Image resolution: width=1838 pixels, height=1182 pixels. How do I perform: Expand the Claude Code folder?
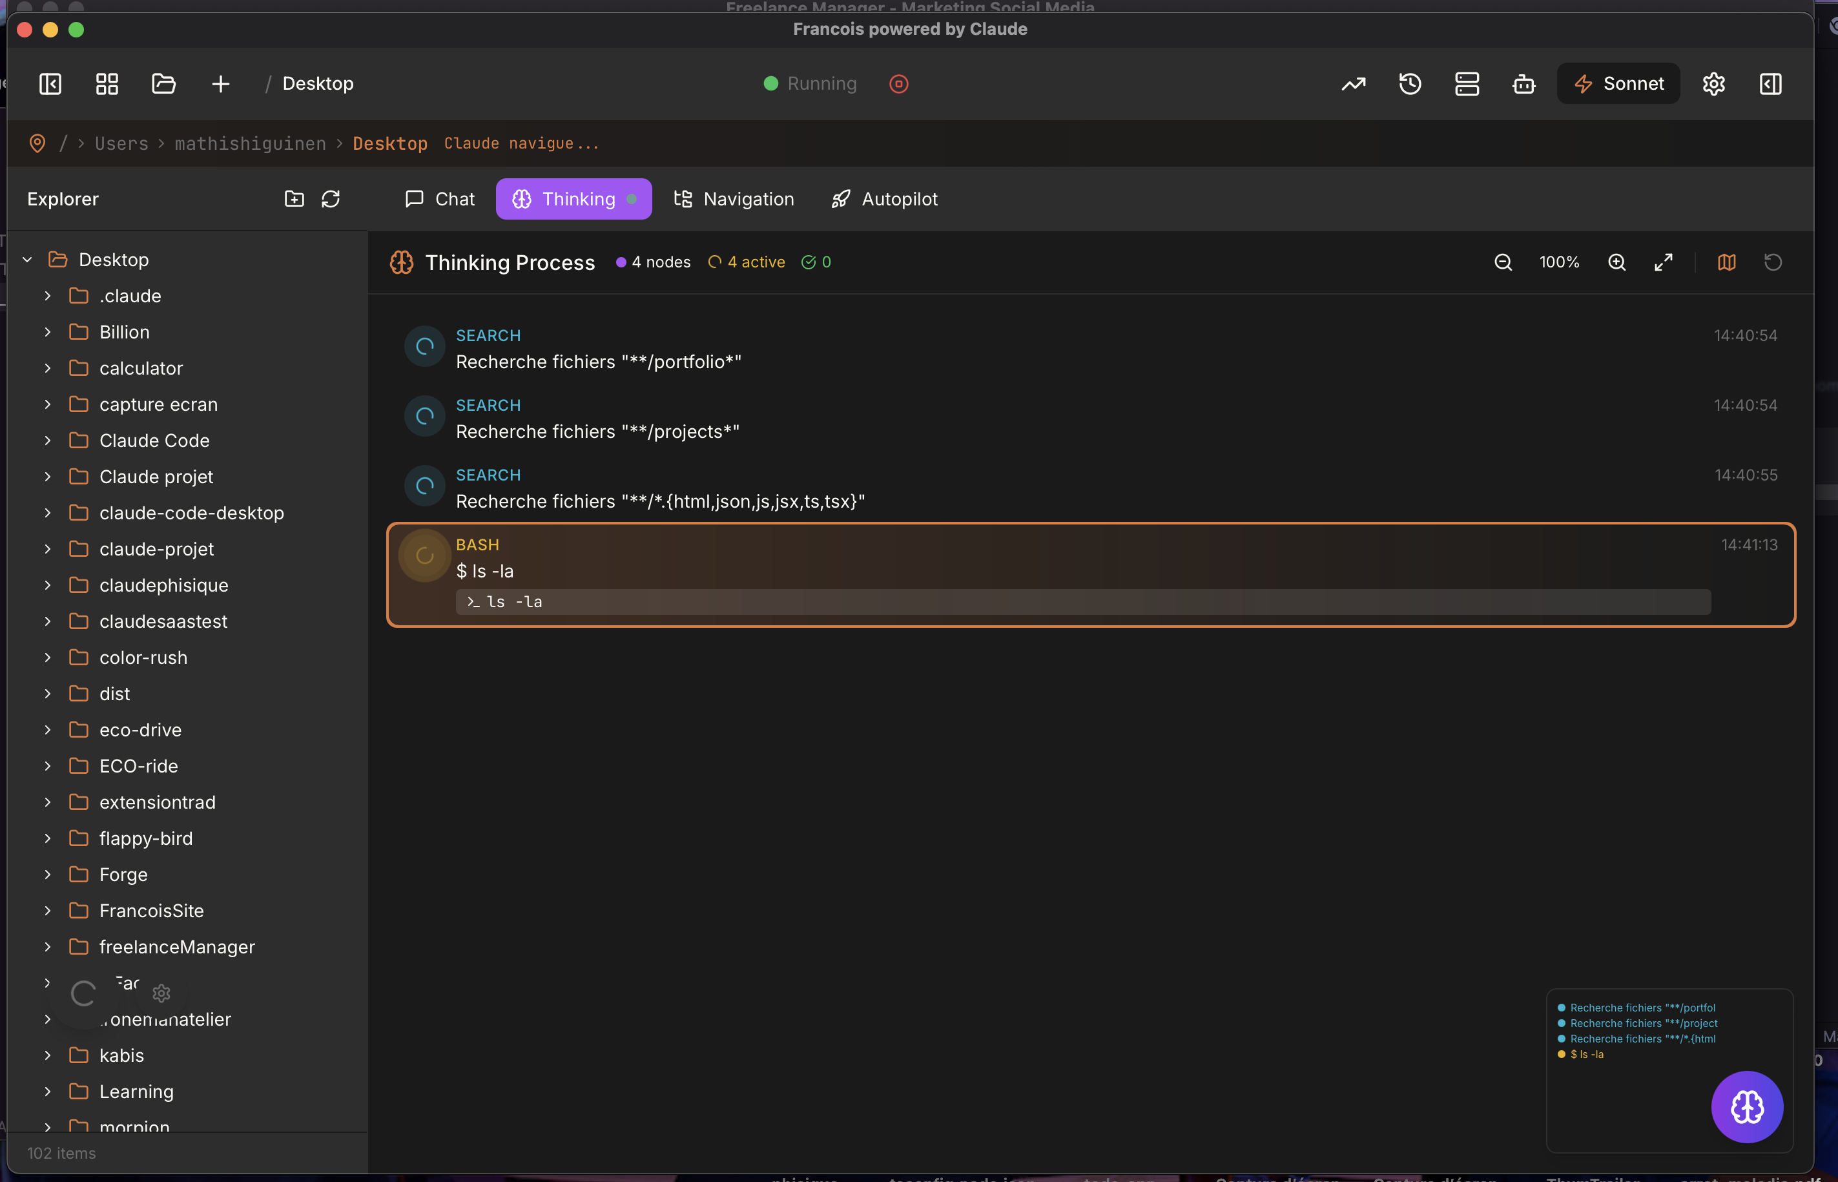coord(48,441)
